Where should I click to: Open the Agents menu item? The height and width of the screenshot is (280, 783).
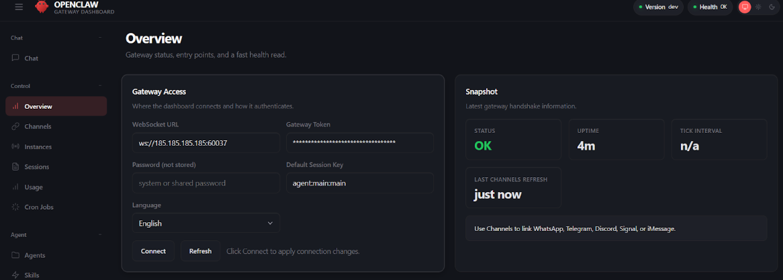pos(35,255)
